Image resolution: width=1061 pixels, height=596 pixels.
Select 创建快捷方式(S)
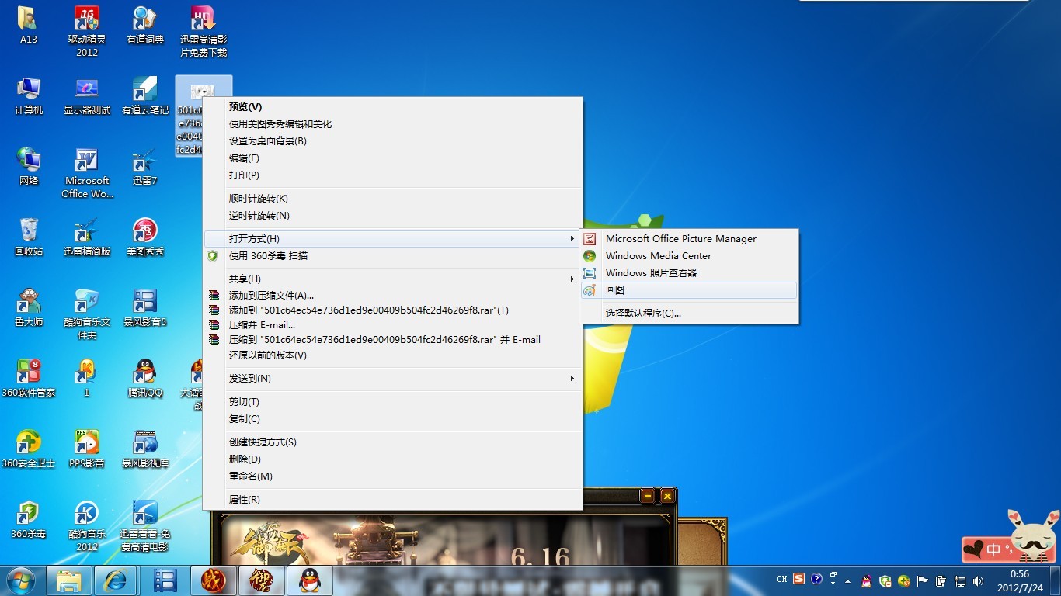tap(392, 442)
